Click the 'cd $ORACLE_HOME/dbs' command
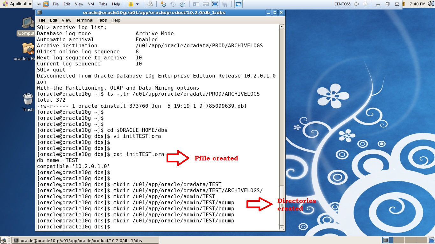This screenshot has width=435, height=244. [137, 130]
